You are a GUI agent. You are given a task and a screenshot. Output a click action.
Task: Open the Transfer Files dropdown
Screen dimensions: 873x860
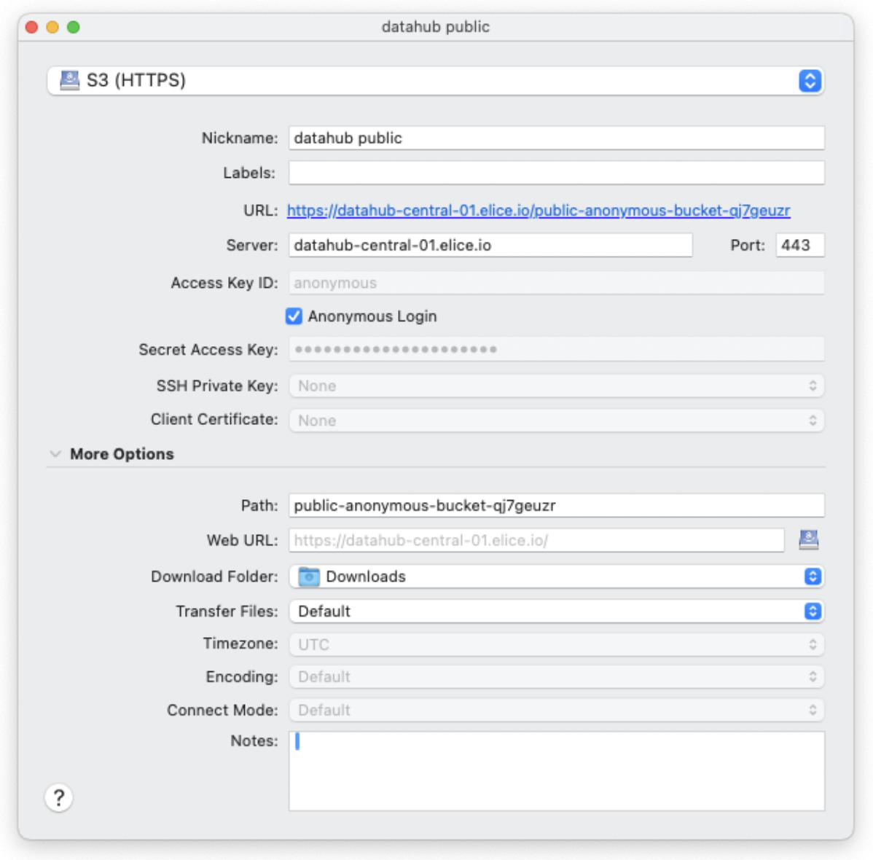tap(813, 611)
